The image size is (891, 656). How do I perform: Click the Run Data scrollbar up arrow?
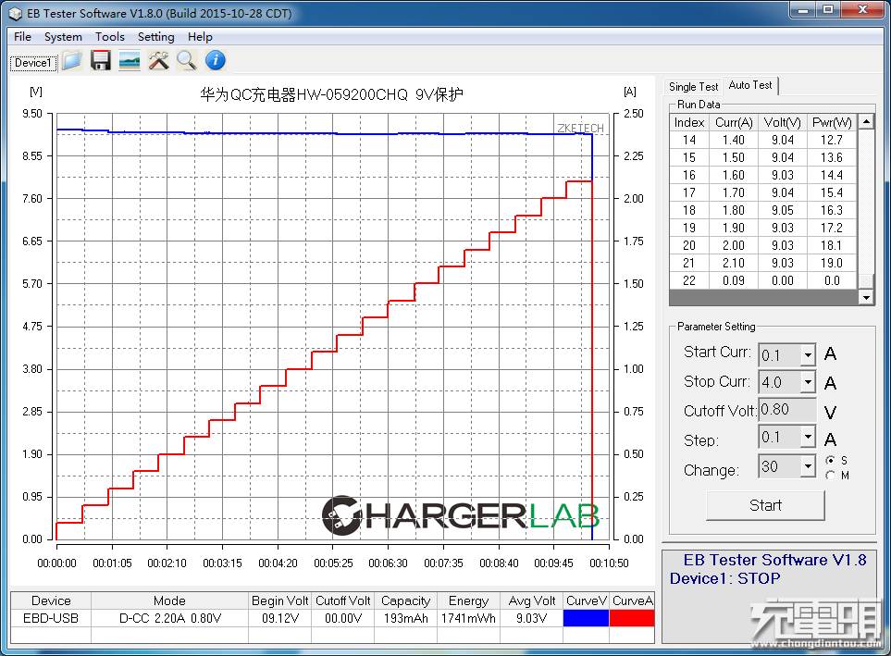coord(865,121)
